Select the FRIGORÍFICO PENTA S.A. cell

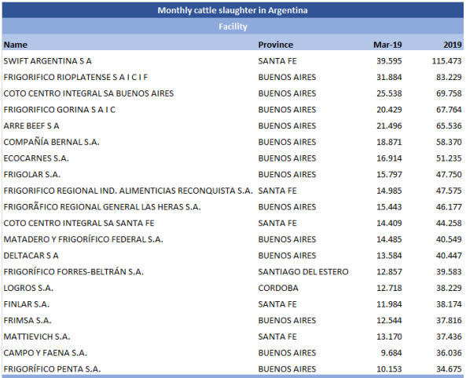(52, 369)
